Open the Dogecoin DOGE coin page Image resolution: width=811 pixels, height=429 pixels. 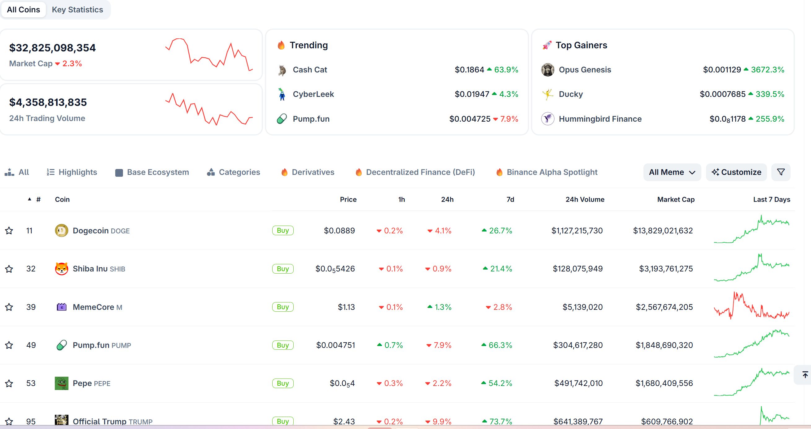click(101, 231)
